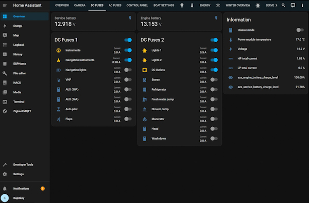The image size is (309, 203).
Task: Open the Kapitány user profile
Action: tap(24, 198)
